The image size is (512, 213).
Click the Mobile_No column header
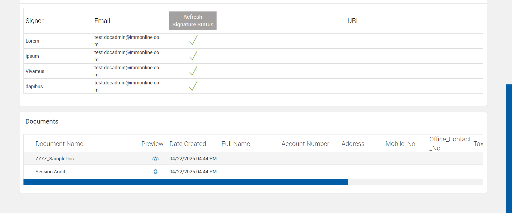[x=400, y=144]
